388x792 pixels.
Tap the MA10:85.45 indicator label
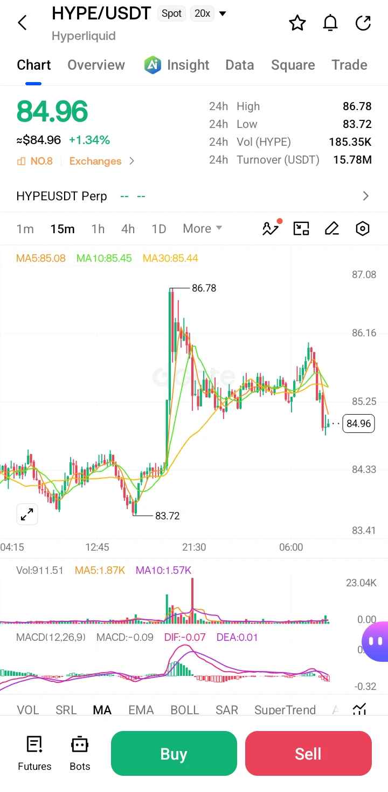tap(104, 258)
